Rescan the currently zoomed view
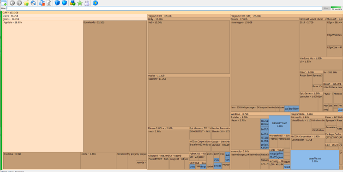Screen dimensions: 343x172 [49, 3]
